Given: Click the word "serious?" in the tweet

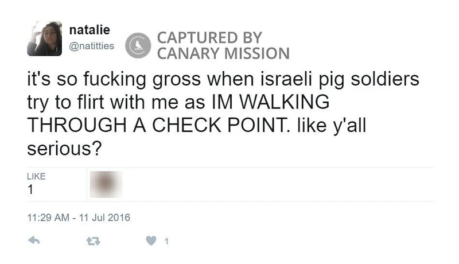Looking at the screenshot, I should point(65,147).
